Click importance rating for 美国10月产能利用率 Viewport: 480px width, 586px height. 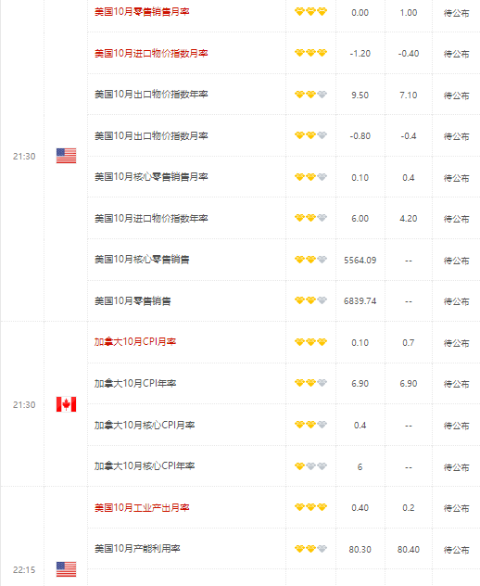coord(310,549)
